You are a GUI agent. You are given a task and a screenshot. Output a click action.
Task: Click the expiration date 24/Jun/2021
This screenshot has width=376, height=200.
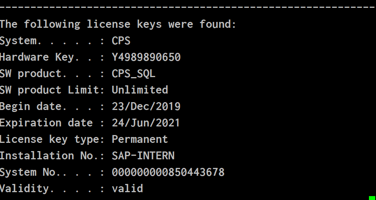pos(146,123)
